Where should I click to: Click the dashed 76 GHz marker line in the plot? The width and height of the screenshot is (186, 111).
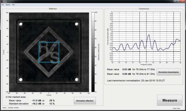coord(140,36)
